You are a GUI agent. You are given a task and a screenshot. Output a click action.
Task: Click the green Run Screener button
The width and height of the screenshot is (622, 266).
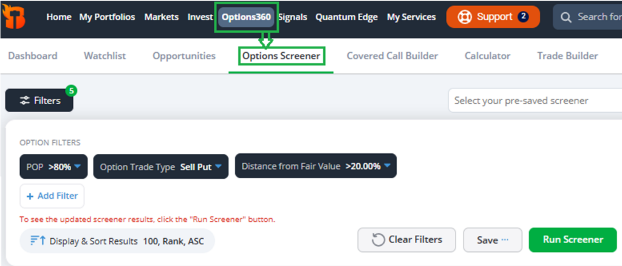(573, 240)
